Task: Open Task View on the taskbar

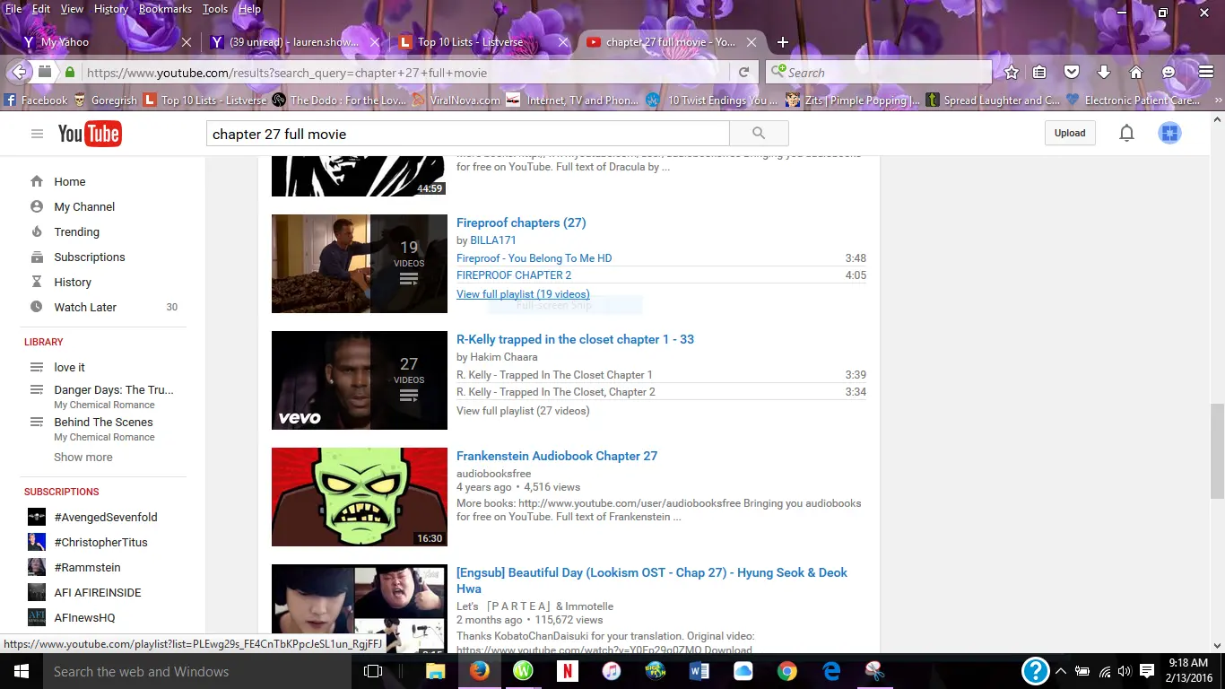Action: pyautogui.click(x=372, y=671)
